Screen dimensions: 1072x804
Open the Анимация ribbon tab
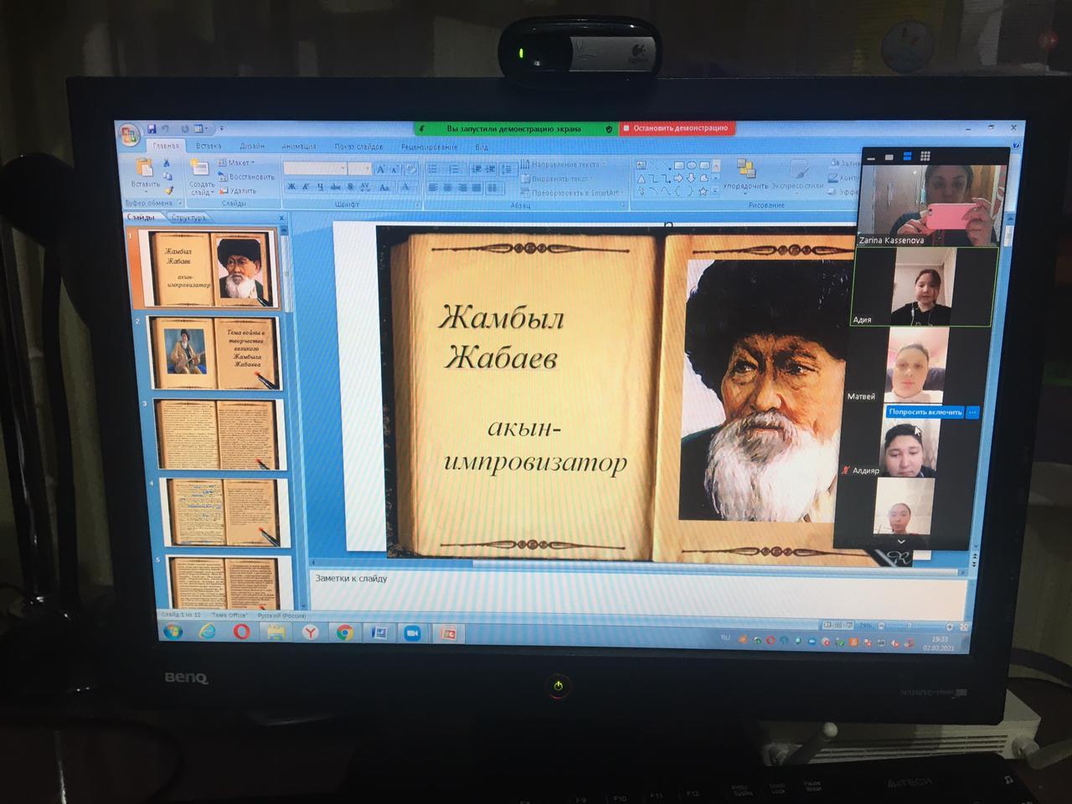[x=299, y=147]
